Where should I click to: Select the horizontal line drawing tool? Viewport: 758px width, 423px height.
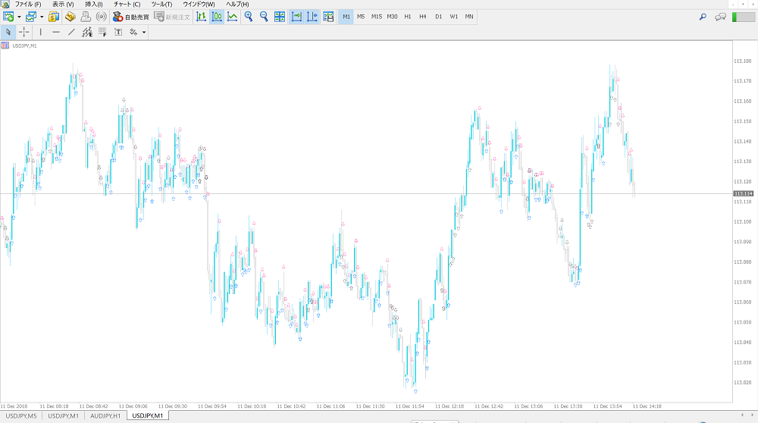tap(55, 32)
